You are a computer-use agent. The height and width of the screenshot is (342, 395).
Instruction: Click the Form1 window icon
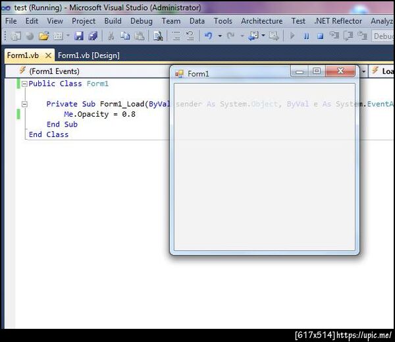[x=179, y=74]
